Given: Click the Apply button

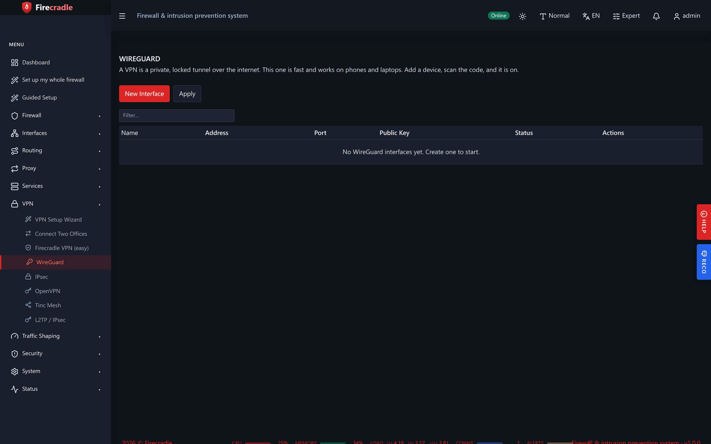Looking at the screenshot, I should click(x=187, y=94).
